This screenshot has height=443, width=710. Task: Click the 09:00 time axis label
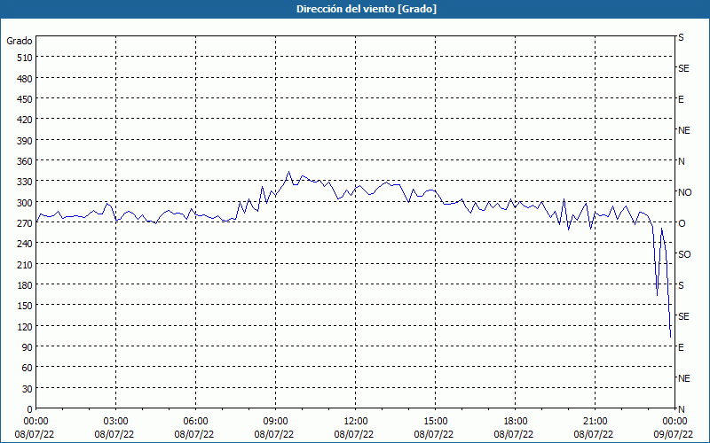pos(275,422)
